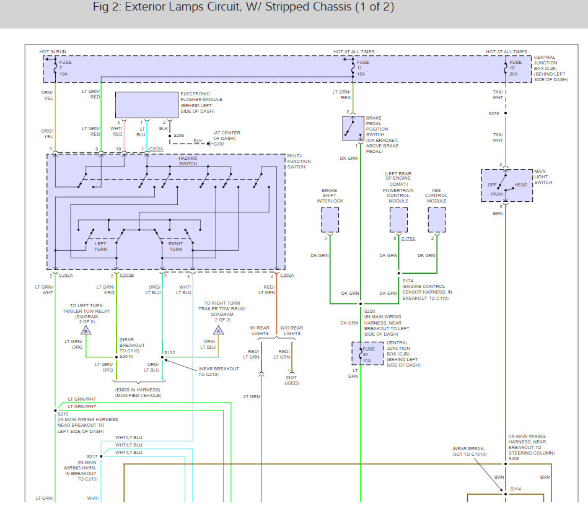The height and width of the screenshot is (514, 588).
Task: Click the C202B connector label
Action: (x=127, y=276)
